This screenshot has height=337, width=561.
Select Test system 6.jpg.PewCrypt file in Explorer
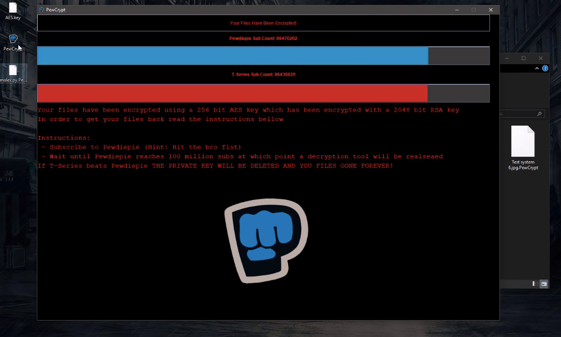(x=523, y=148)
